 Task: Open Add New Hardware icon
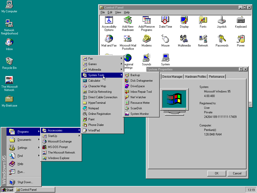click(x=128, y=20)
